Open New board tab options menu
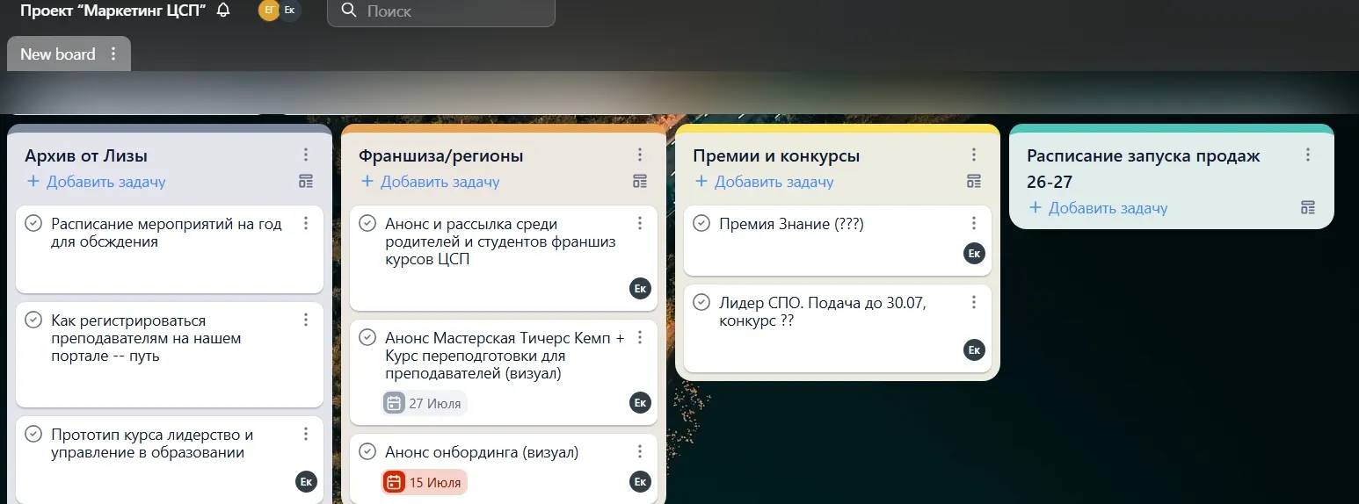Viewport: 1359px width, 504px height. click(113, 54)
